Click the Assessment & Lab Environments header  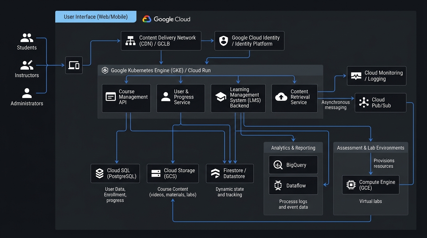point(371,148)
